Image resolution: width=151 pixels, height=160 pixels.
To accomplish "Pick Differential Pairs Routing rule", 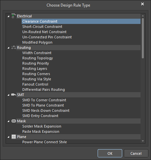I will 44,90.
